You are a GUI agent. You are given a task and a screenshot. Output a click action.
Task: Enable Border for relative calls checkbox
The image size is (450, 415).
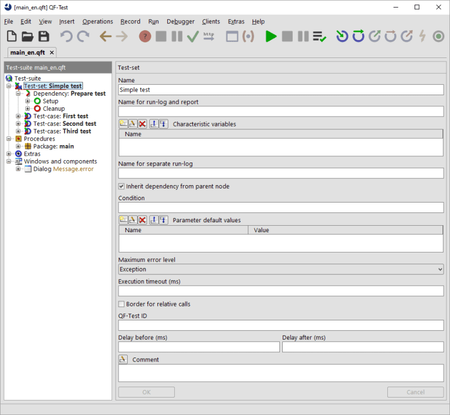point(121,304)
